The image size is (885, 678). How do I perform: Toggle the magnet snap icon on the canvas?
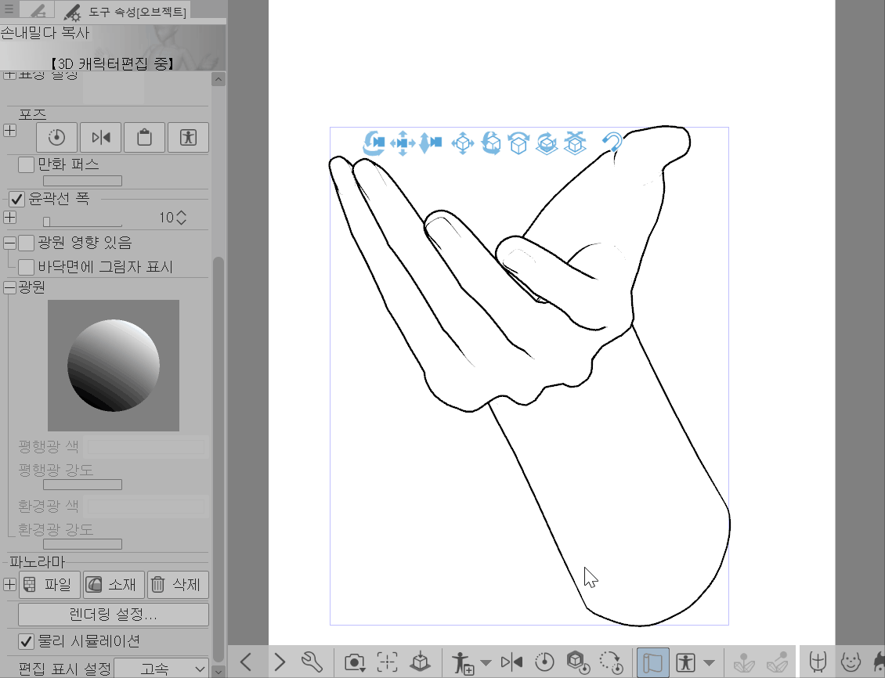tap(612, 142)
